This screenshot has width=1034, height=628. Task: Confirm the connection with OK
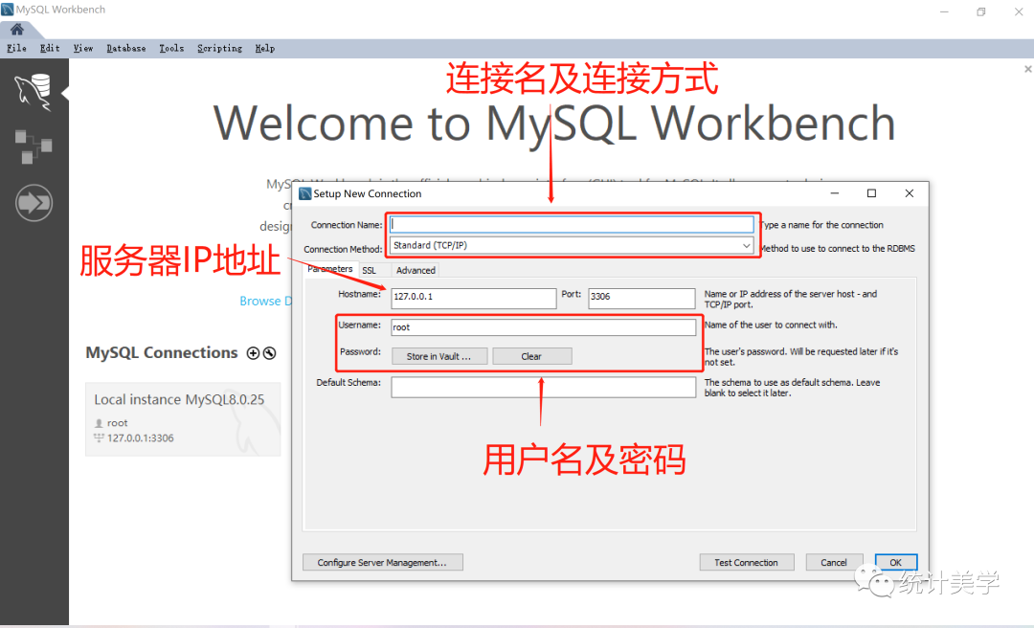click(895, 562)
